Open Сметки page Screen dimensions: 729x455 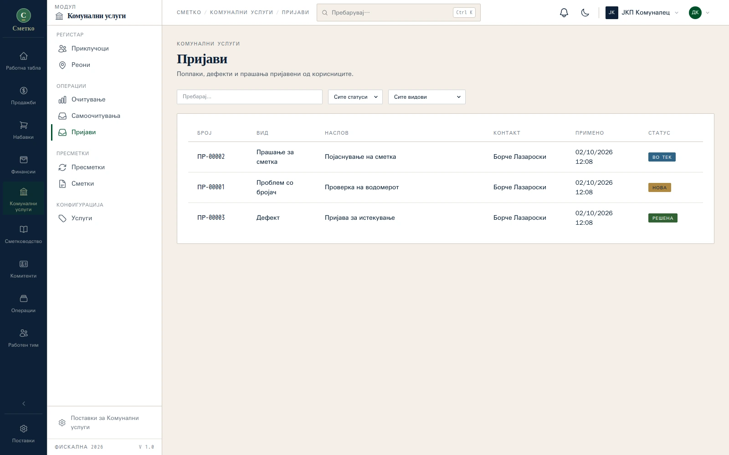pyautogui.click(x=104, y=184)
